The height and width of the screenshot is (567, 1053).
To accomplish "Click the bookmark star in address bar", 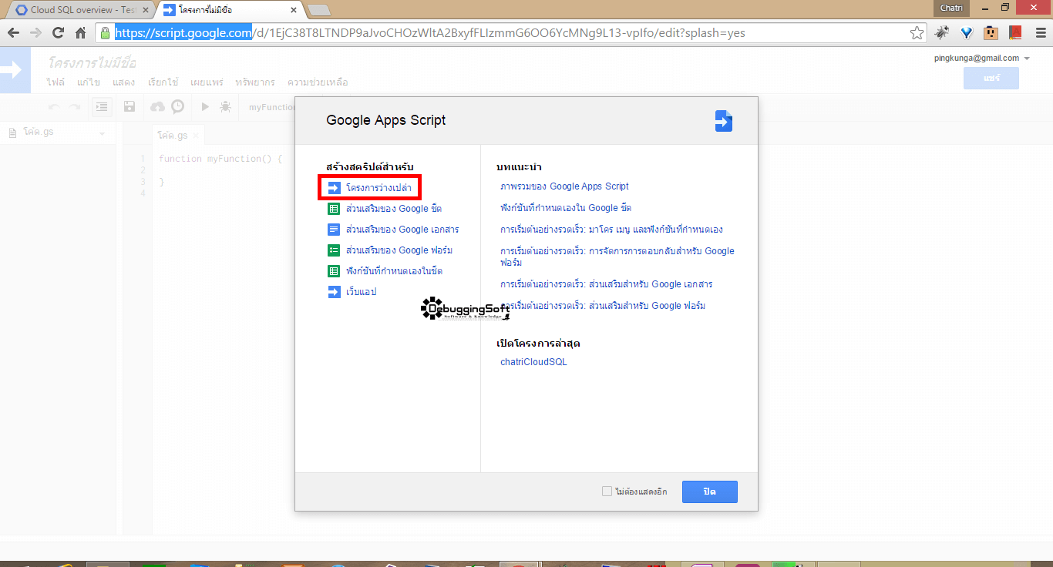I will pos(917,33).
